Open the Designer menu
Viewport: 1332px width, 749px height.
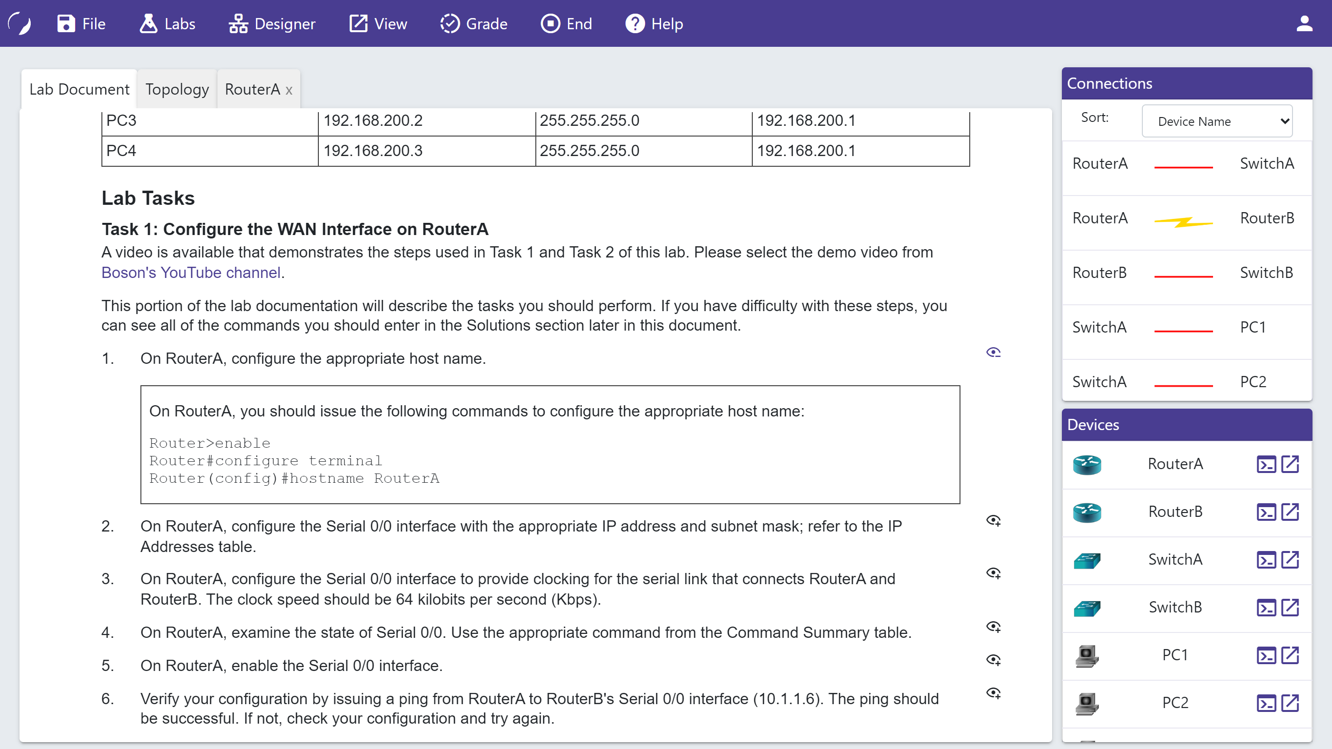[272, 23]
